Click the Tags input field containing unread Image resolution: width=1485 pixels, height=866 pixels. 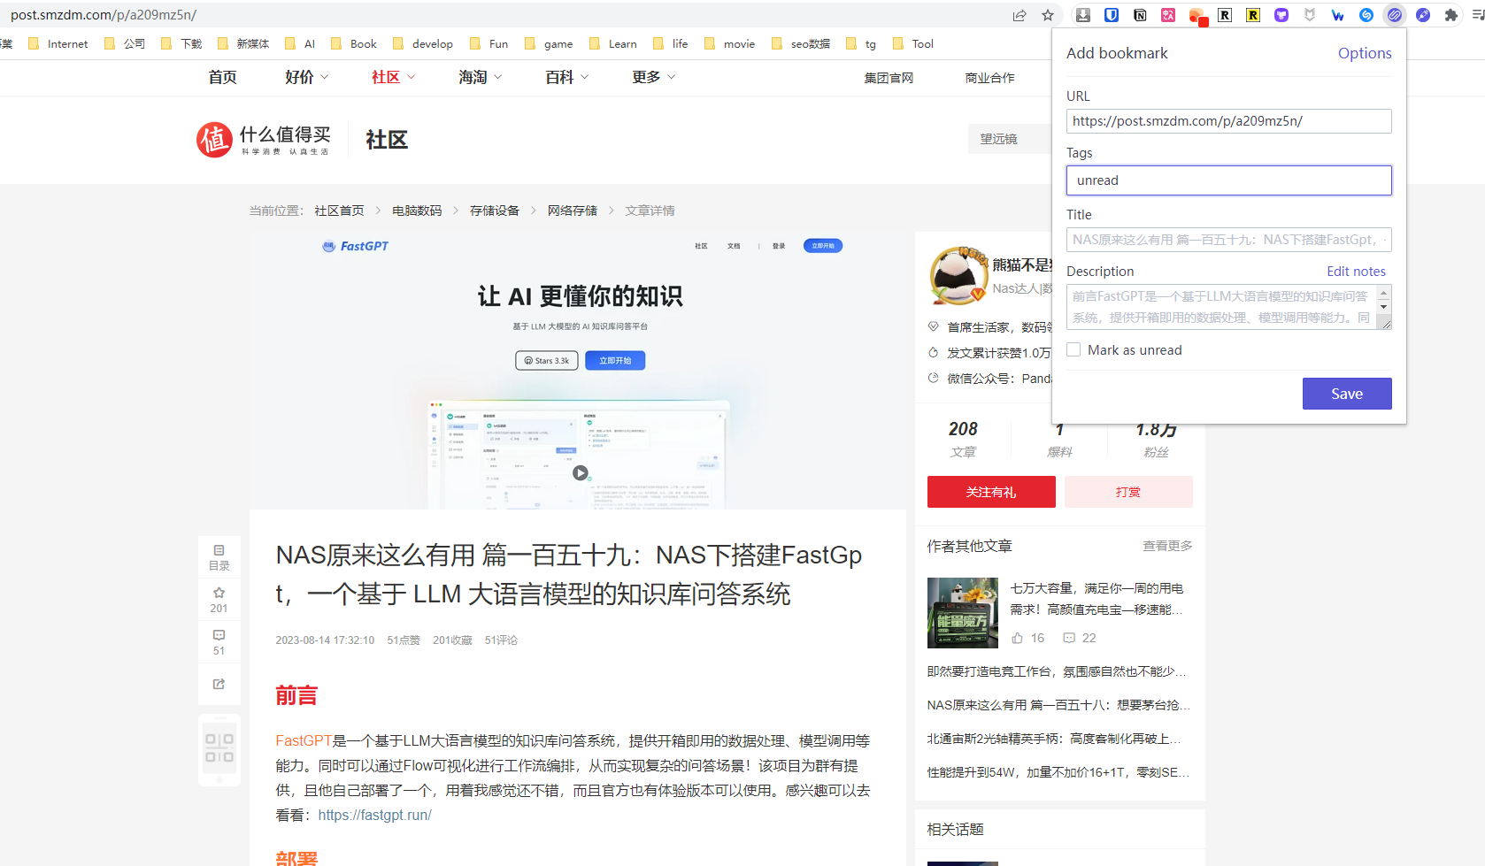point(1228,180)
